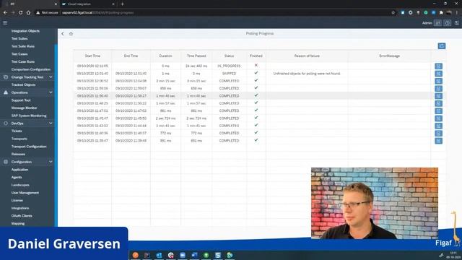
Task: Click the Reason of failure column header
Action: click(x=307, y=56)
